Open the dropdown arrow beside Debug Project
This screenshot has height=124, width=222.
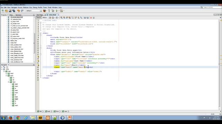tap(64, 11)
